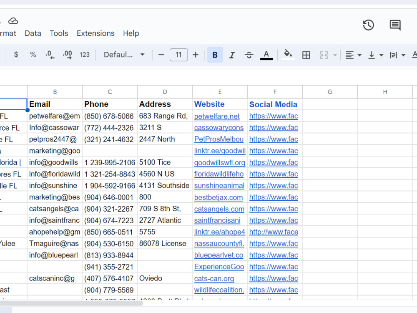417x313 pixels.
Task: Select column C header
Action: click(x=110, y=92)
